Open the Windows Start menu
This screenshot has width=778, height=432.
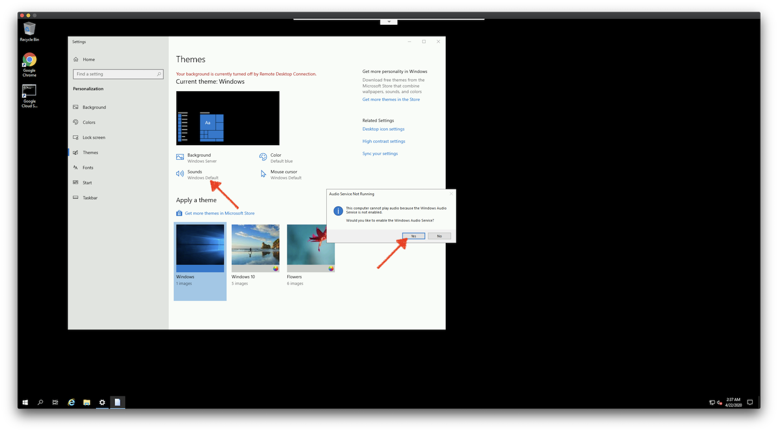pos(25,402)
